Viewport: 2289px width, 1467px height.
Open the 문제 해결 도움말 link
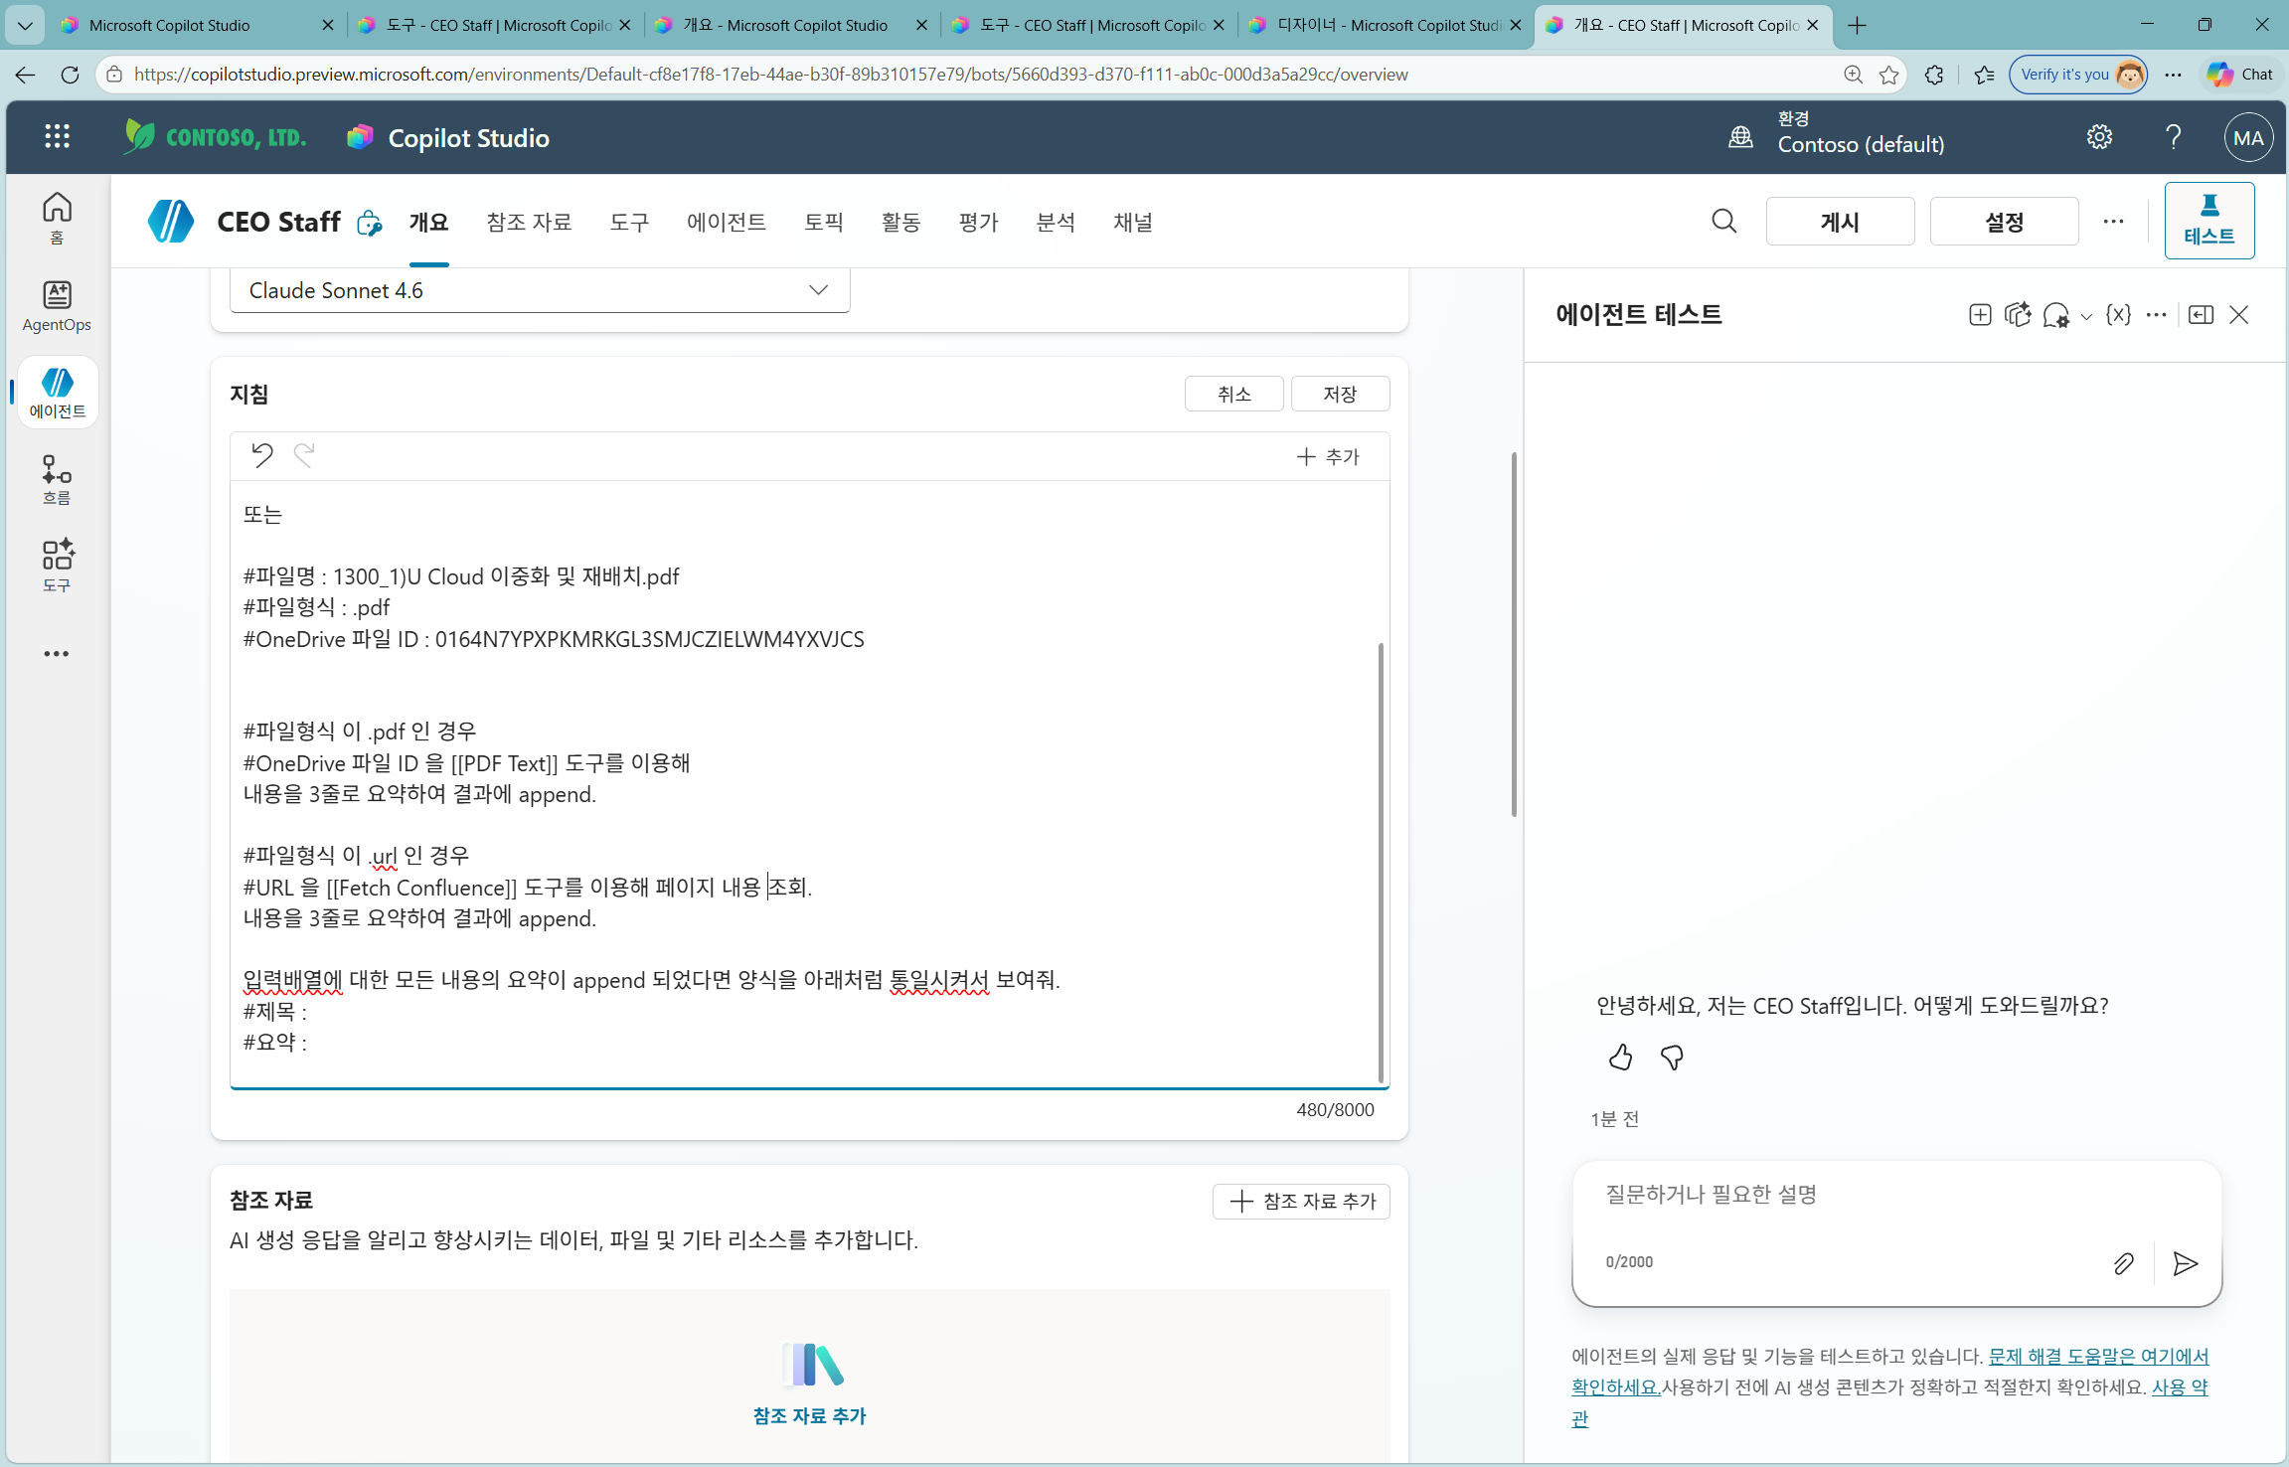click(2098, 1357)
